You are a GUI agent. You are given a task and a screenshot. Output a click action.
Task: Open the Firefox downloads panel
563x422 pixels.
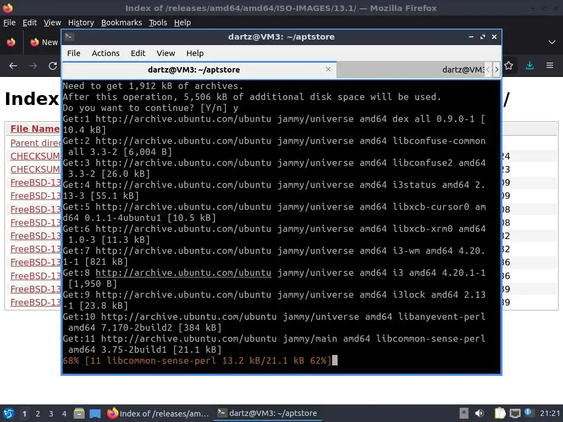pyautogui.click(x=529, y=65)
